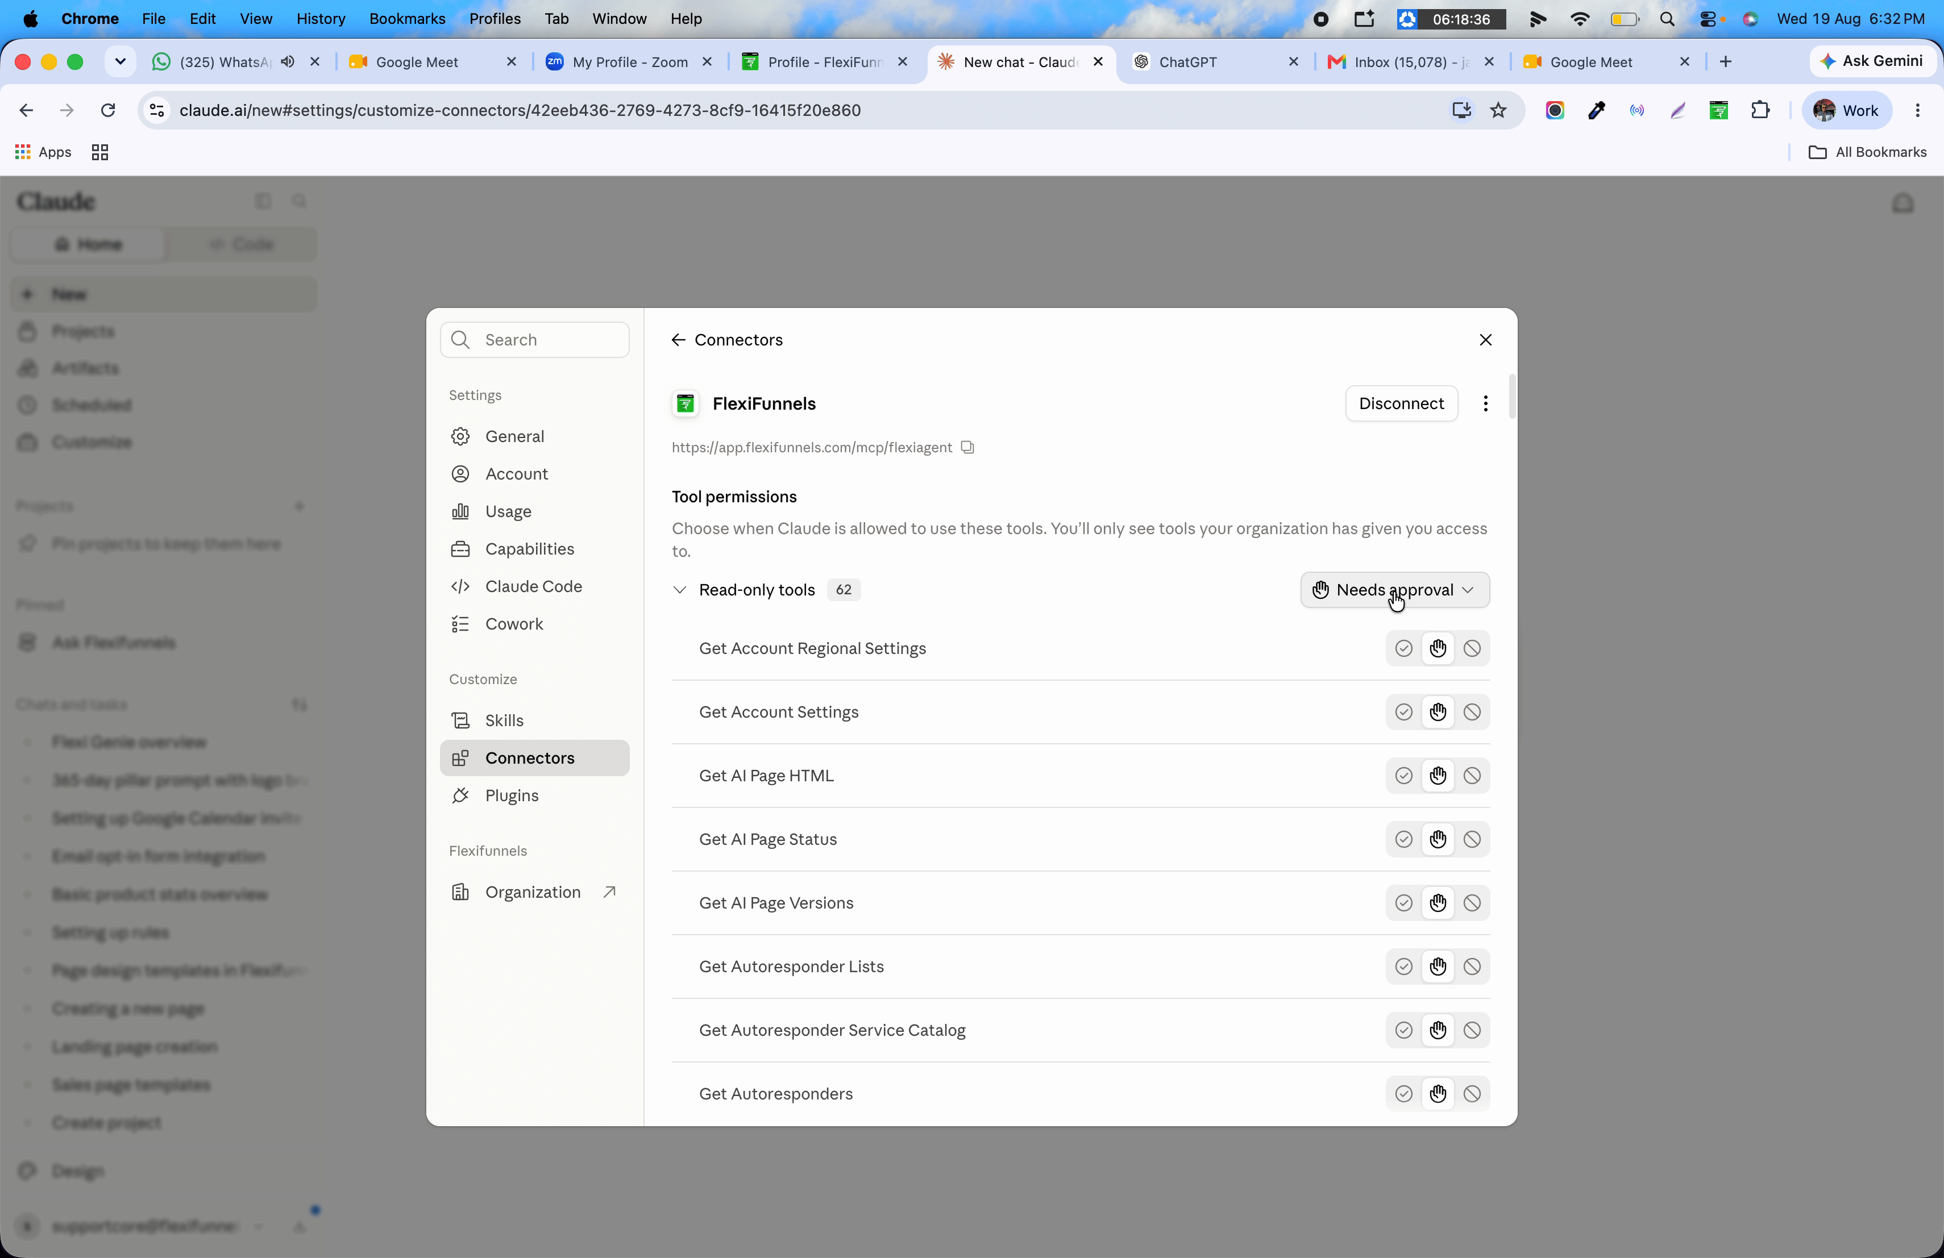1944x1258 pixels.
Task: Click the screen recording extension icon
Action: coord(1555,110)
